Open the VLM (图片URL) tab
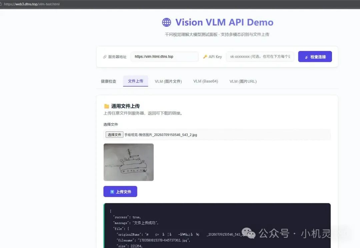The width and height of the screenshot is (360, 248). tap(243, 81)
